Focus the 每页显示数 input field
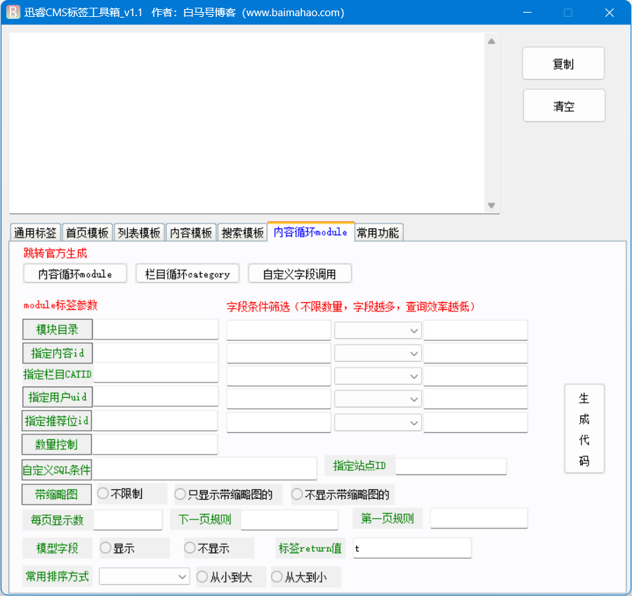The width and height of the screenshot is (632, 596). 128,519
